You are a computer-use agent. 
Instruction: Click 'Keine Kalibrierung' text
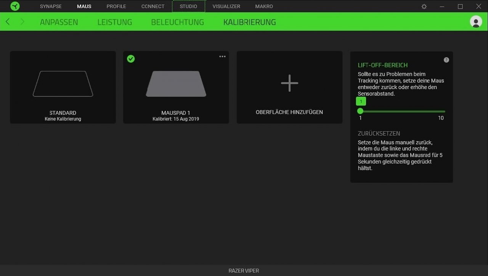tap(63, 119)
